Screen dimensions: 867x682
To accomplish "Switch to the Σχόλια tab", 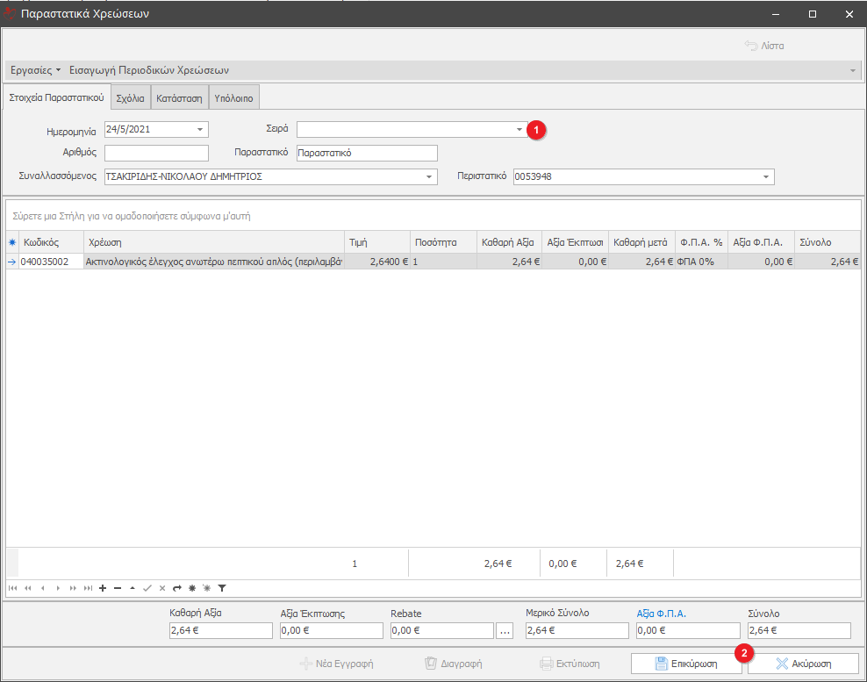I will pyautogui.click(x=131, y=98).
